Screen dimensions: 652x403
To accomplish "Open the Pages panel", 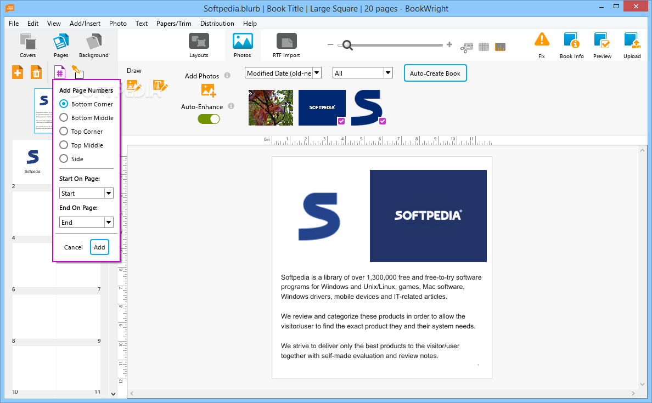I will [61, 46].
